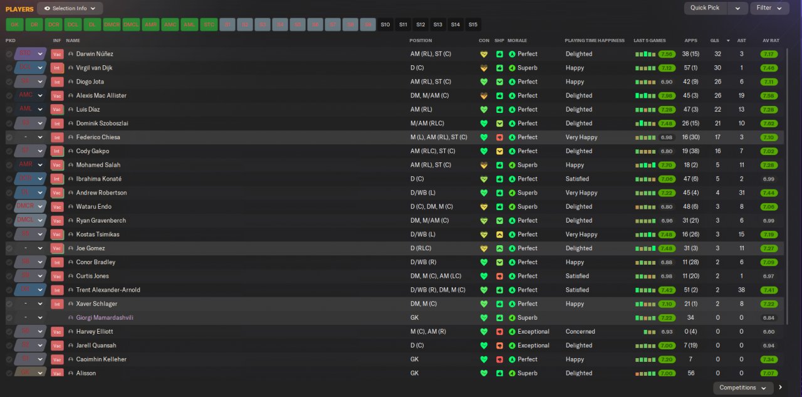This screenshot has height=397, width=802.
Task: Click the Int badge beside Xaver Schlager
Action: coord(57,304)
